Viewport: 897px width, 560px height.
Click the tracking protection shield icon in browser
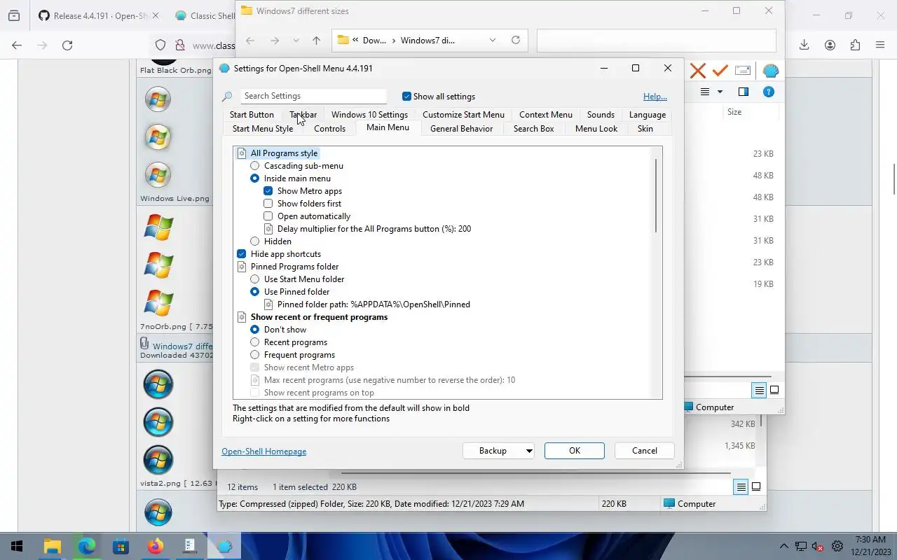tap(160, 45)
